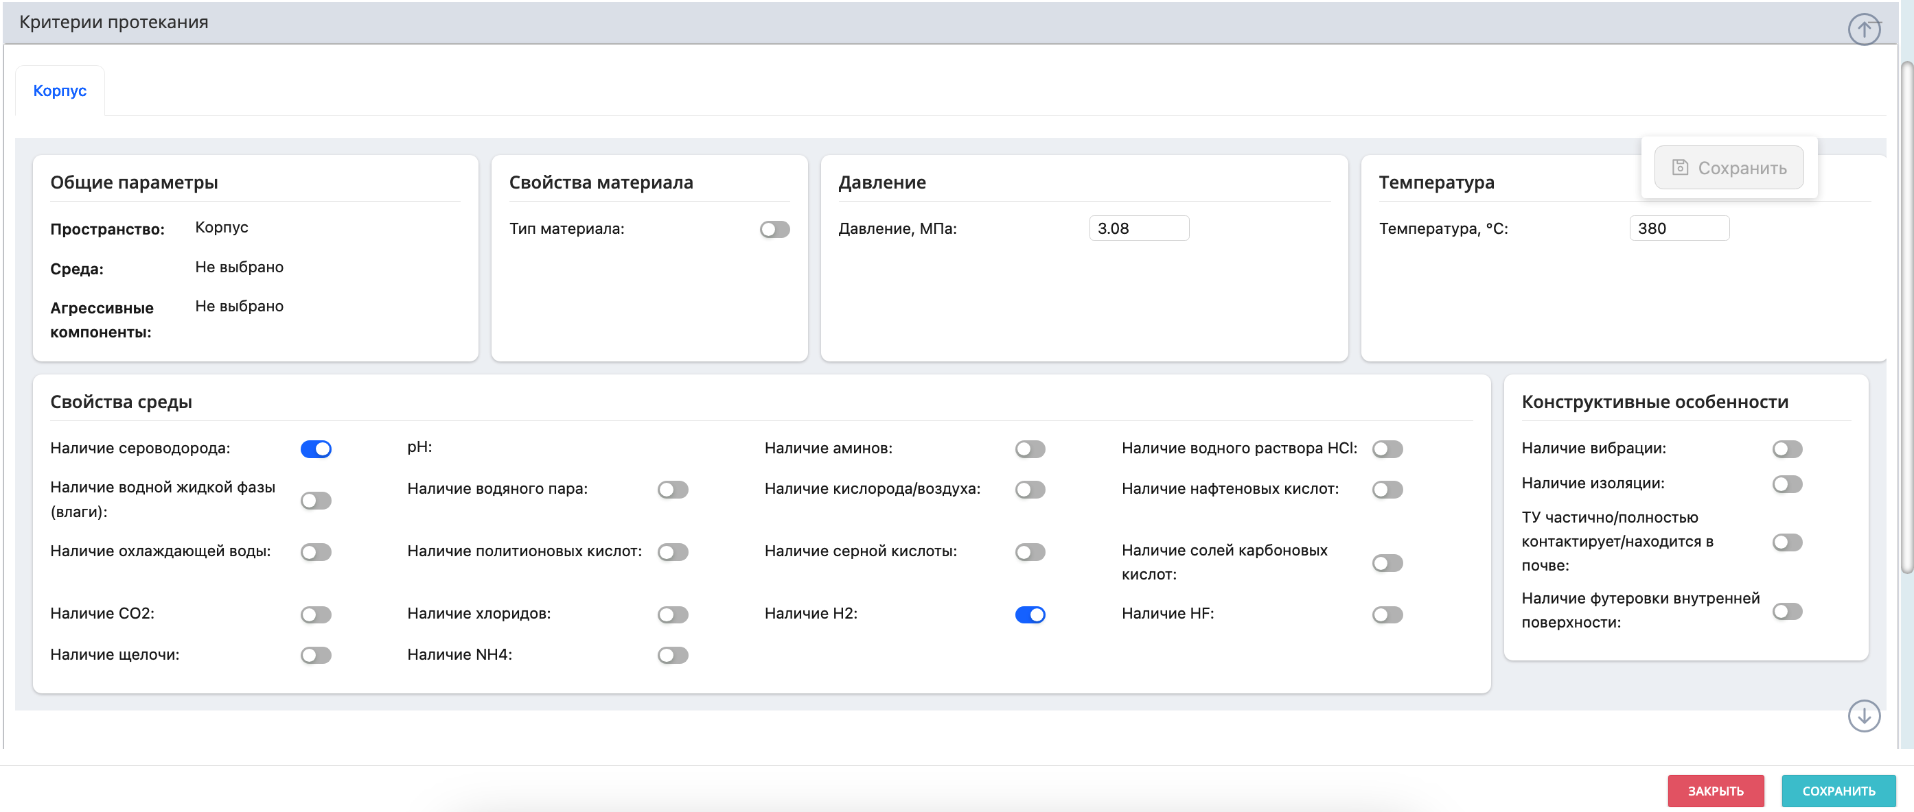1914x812 pixels.
Task: Click the floppy disk icon in Сохранить
Action: tap(1680, 168)
